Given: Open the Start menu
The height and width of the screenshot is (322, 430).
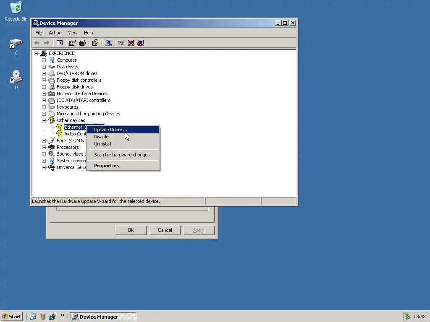Looking at the screenshot, I should click(x=11, y=317).
